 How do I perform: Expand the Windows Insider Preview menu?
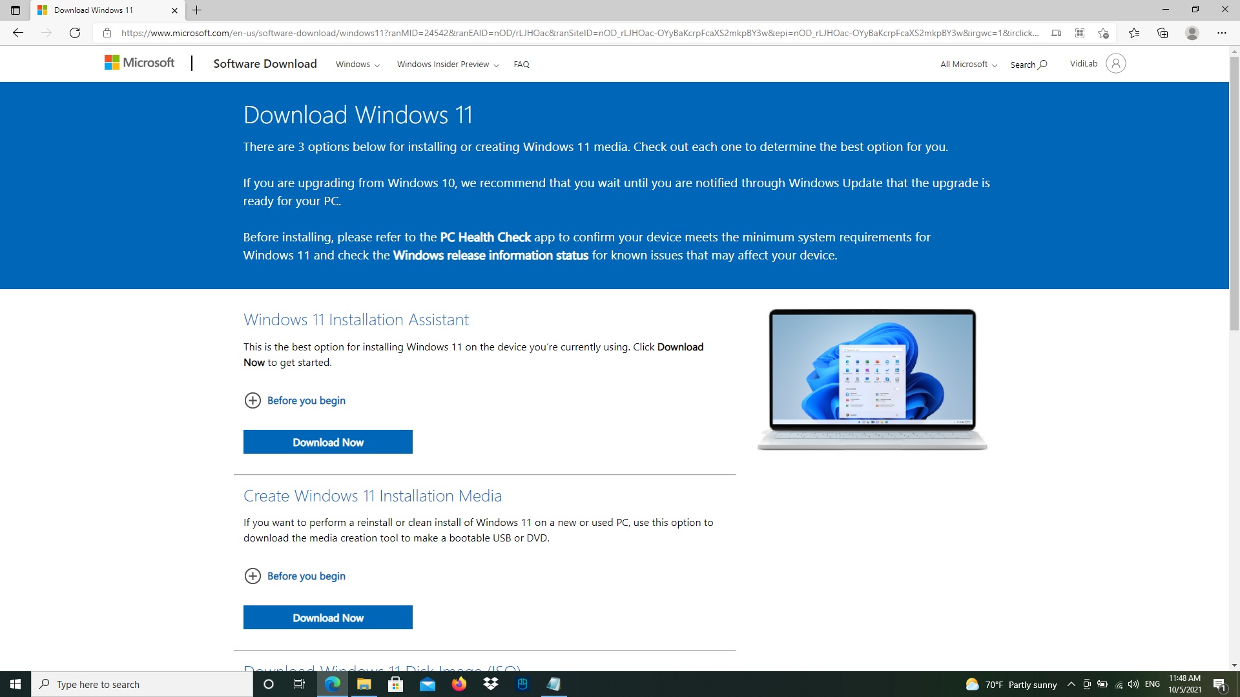[x=448, y=65]
